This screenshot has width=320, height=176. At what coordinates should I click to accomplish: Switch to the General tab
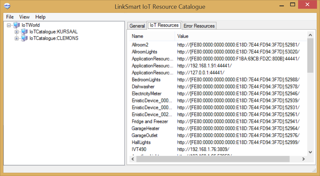[x=137, y=26]
